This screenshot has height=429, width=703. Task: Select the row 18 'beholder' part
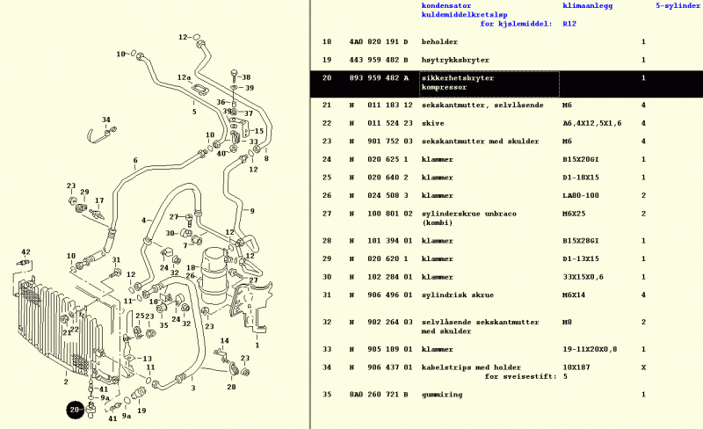click(440, 42)
